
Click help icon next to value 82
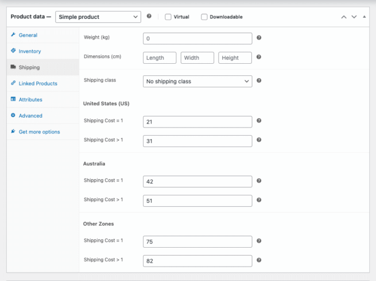(x=259, y=260)
